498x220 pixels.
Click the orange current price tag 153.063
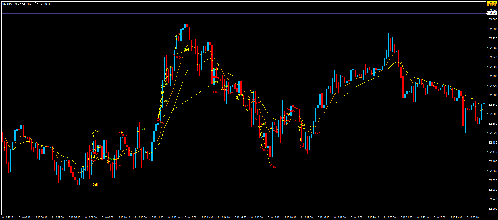click(492, 4)
